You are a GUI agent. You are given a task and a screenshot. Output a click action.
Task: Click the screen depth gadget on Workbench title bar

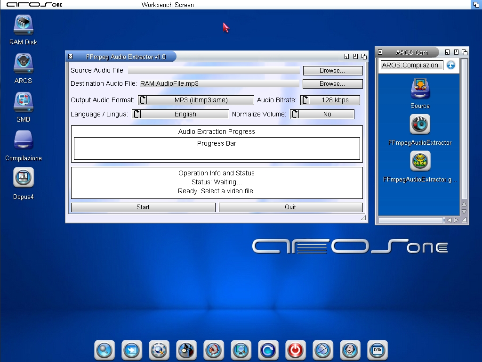pos(476,5)
